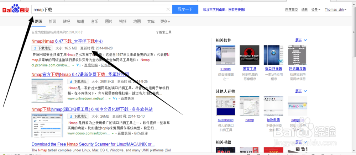The image size is (356, 155).
Task: Switch to the 图片 tab
Action: (109, 22)
